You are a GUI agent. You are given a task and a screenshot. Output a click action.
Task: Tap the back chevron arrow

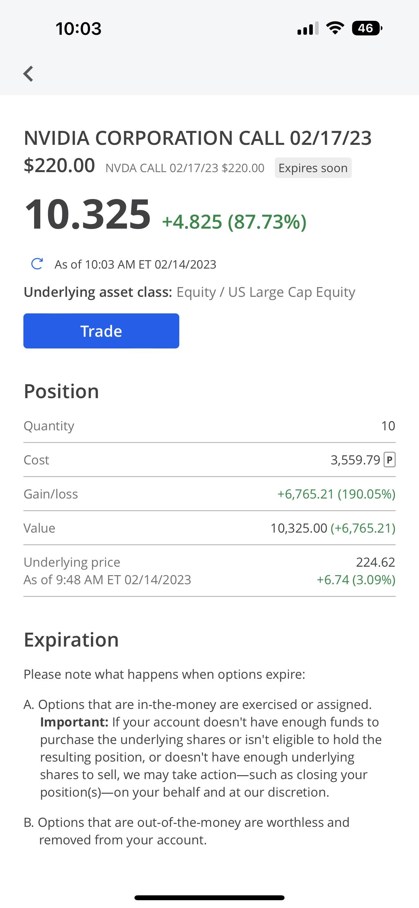point(28,74)
